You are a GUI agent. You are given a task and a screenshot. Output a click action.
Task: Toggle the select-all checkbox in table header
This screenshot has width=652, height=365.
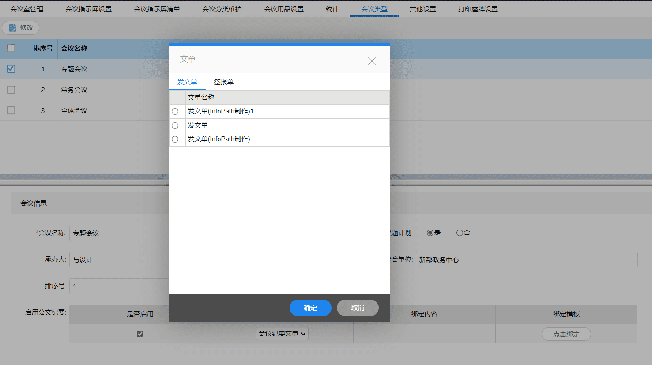pyautogui.click(x=11, y=48)
